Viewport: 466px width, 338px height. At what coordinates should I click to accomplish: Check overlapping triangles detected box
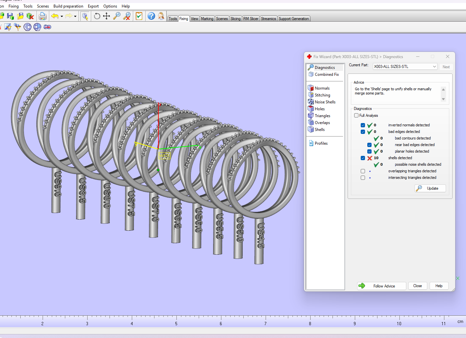click(363, 171)
